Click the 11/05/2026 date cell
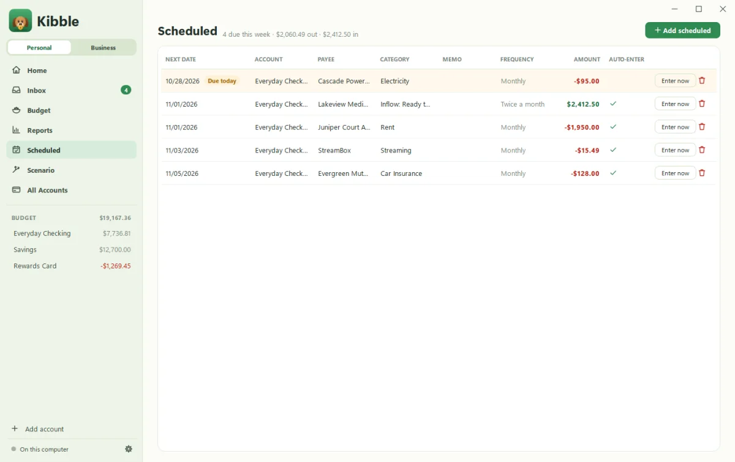This screenshot has width=735, height=462. [x=182, y=173]
